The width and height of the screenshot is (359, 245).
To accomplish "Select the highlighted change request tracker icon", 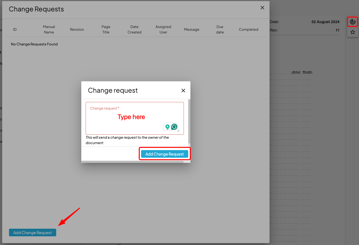I will [x=352, y=21].
